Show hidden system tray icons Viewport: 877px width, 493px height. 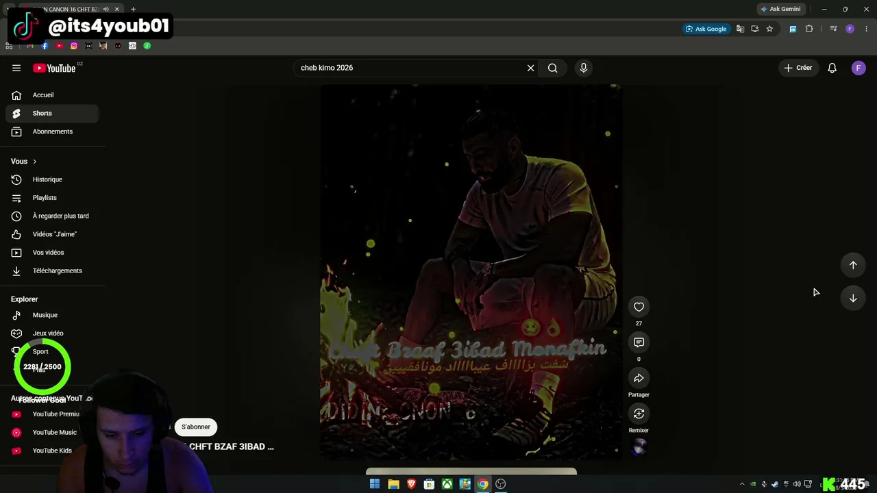click(x=742, y=484)
